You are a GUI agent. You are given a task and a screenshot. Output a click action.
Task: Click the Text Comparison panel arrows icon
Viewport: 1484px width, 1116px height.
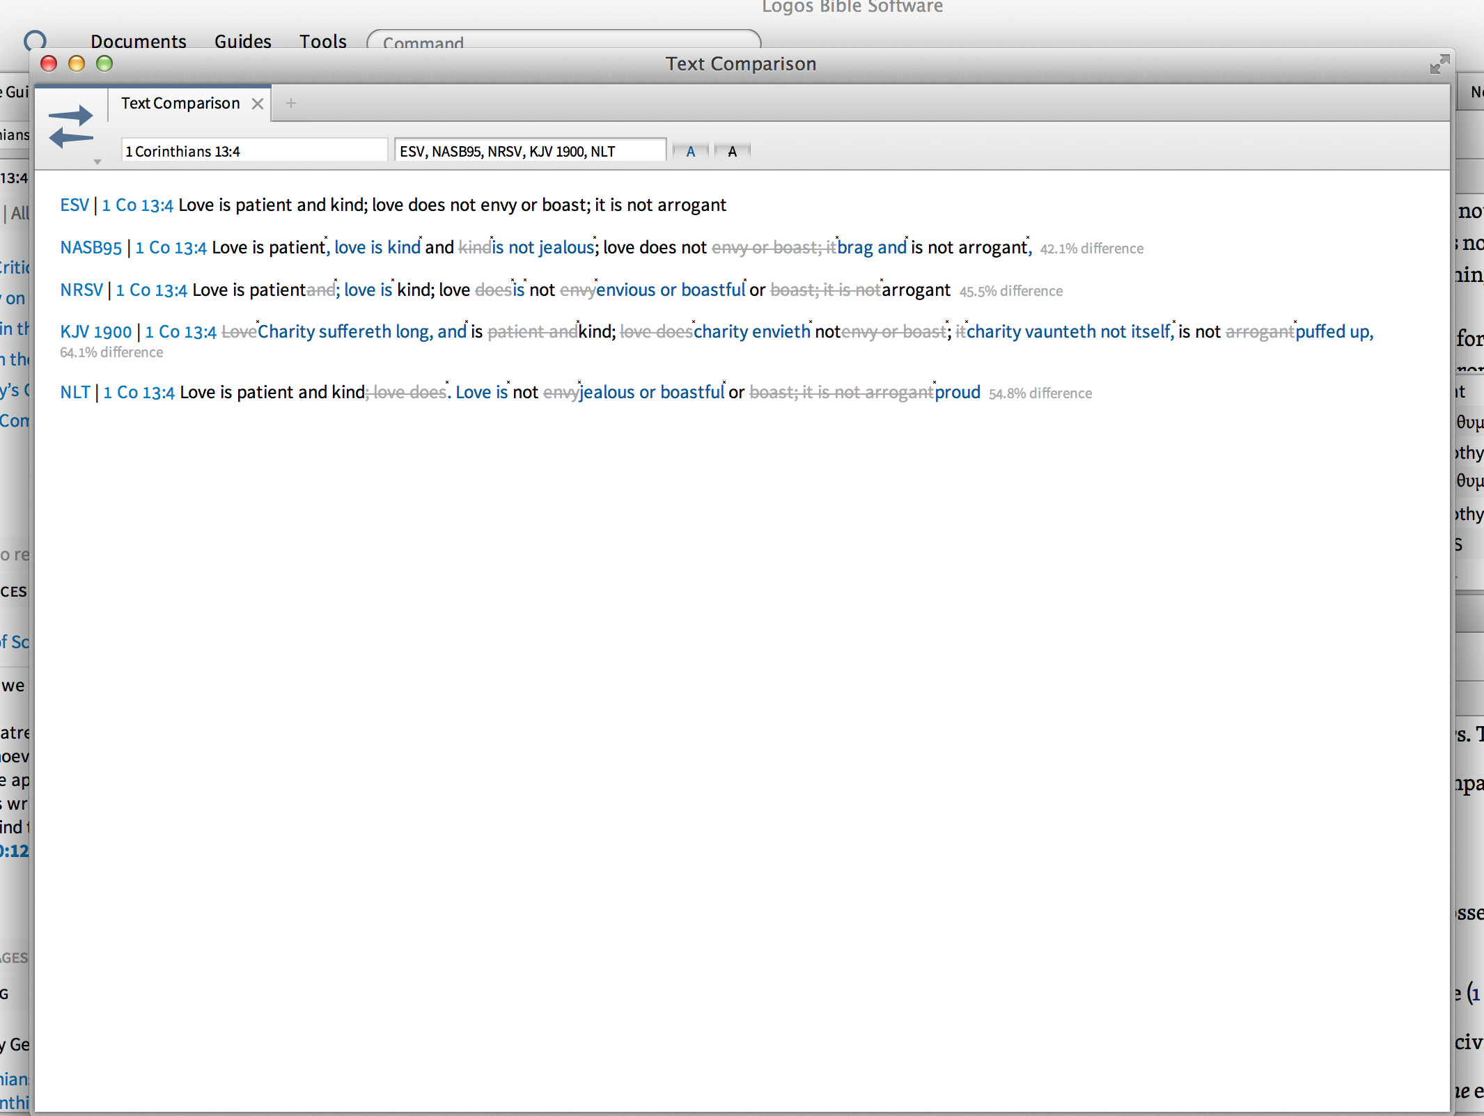pos(71,126)
